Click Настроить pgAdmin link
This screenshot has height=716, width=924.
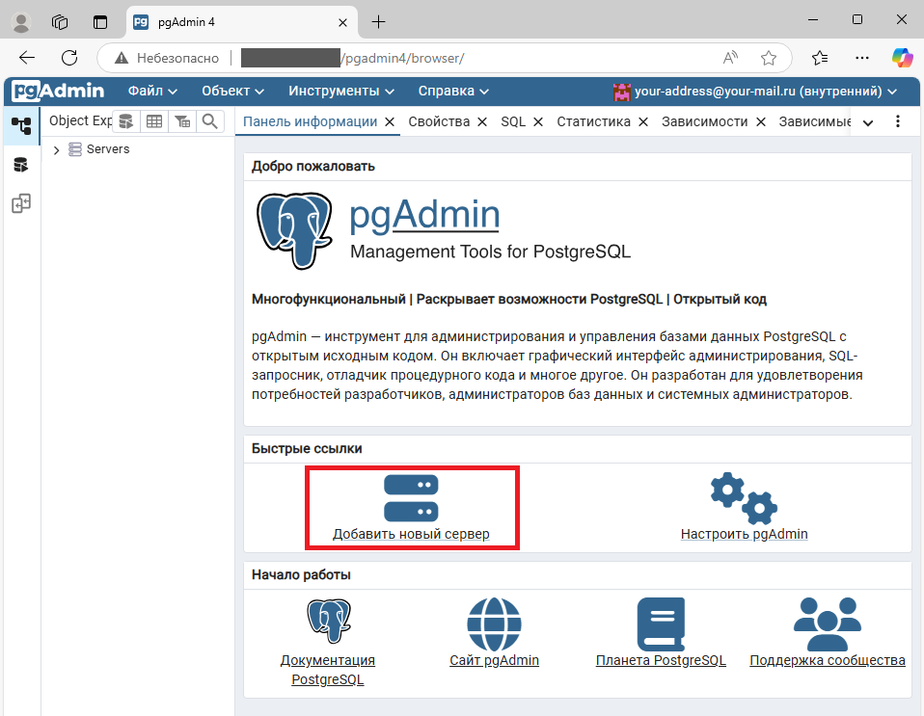[744, 534]
